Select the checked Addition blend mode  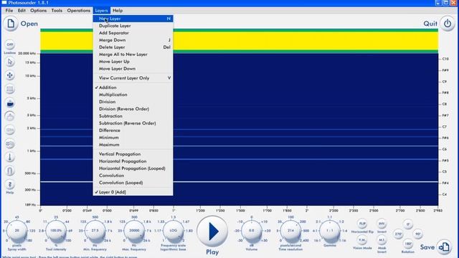(133, 87)
